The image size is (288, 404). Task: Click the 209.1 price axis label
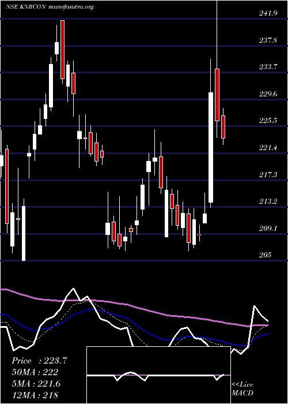pyautogui.click(x=268, y=229)
